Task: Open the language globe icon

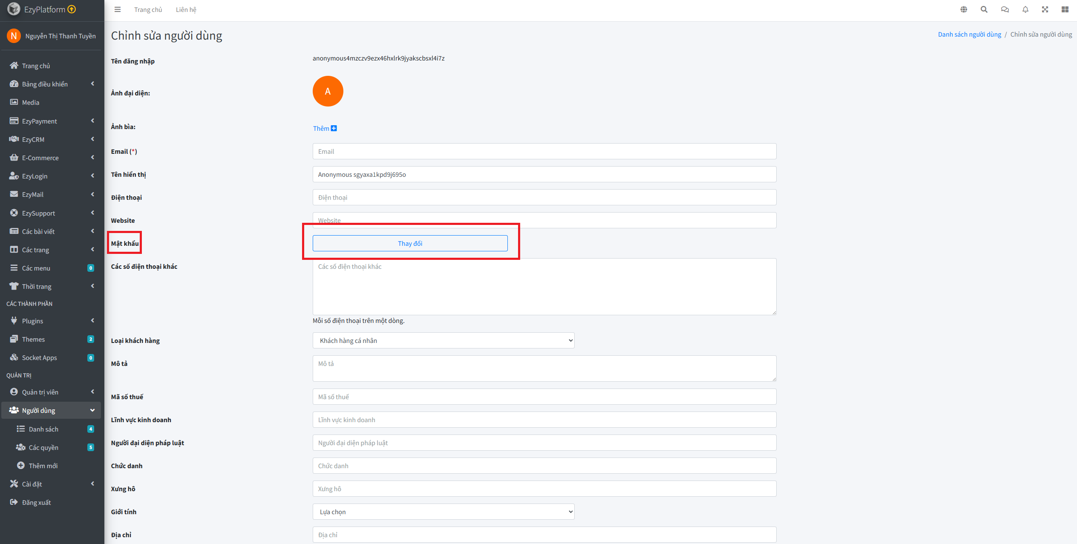Action: tap(964, 9)
